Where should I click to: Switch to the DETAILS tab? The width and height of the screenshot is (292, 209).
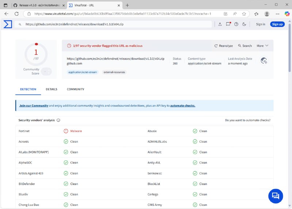click(51, 89)
